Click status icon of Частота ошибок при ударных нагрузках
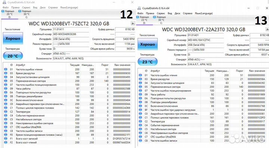This screenshot has width=269, height=148. [140, 110]
